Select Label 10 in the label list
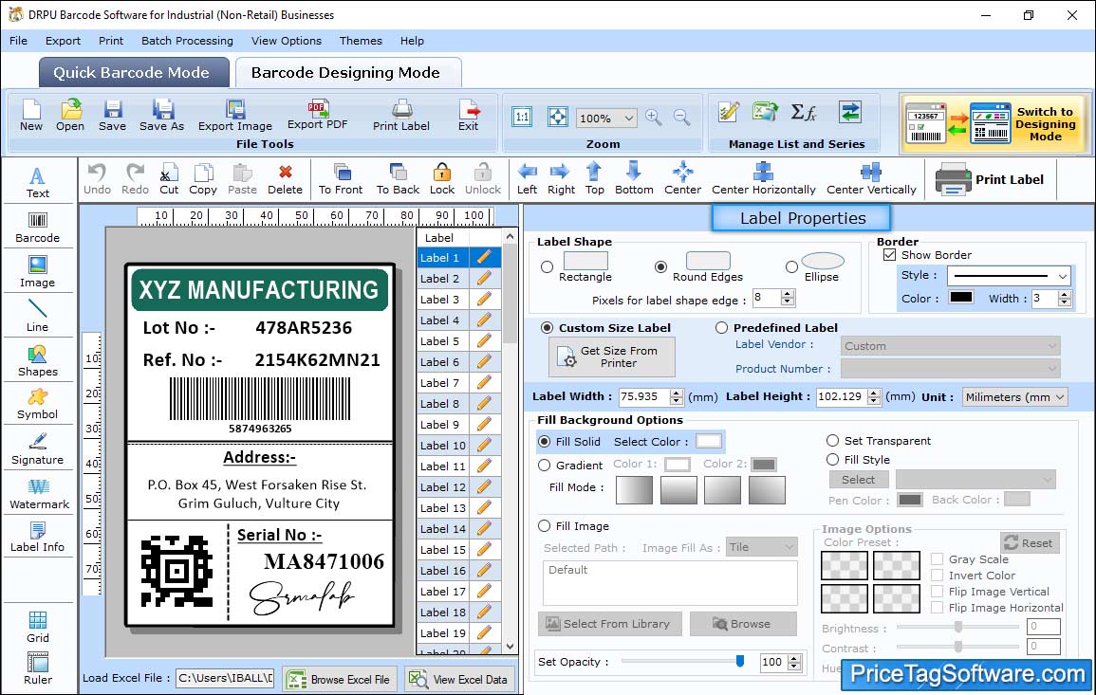The image size is (1096, 695). (x=442, y=445)
